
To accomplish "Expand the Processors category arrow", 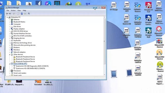I will pos(10,71).
